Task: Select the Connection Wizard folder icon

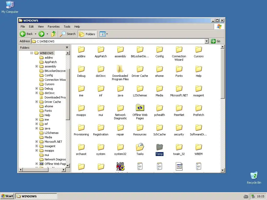Action: pyautogui.click(x=179, y=49)
